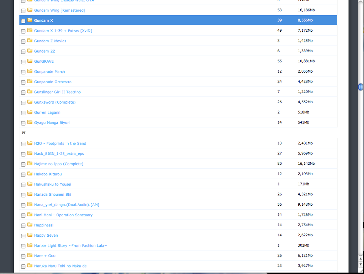The image size is (364, 274).
Task: Click the folder icon next to Happiness!
Action: click(x=30, y=225)
